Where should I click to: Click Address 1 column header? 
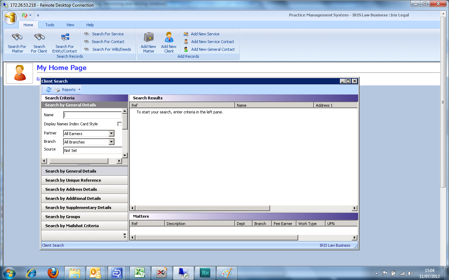coord(336,105)
